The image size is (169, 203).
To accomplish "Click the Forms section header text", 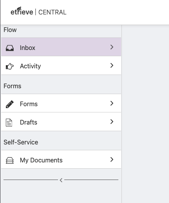I will (x=12, y=86).
